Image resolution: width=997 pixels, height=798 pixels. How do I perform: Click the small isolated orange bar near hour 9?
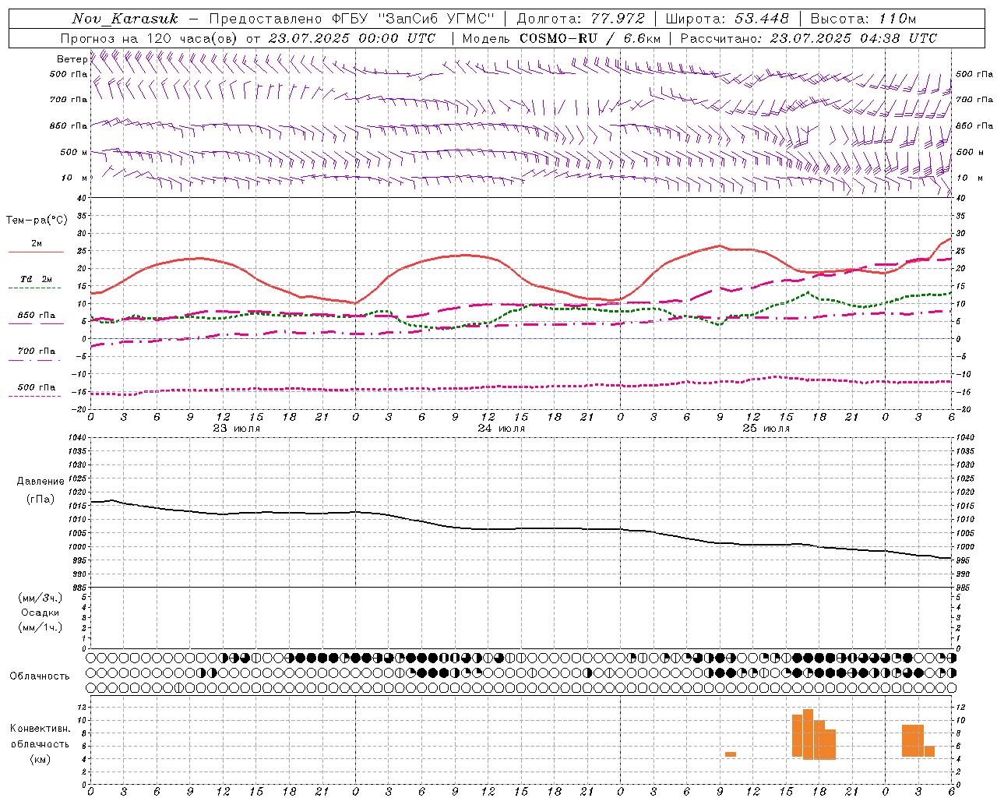(731, 754)
